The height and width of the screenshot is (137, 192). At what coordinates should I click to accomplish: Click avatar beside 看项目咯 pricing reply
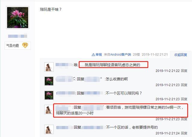[49, 109]
